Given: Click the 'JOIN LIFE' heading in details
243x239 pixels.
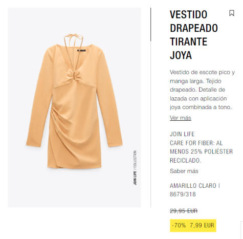Looking at the screenshot, I should (x=182, y=134).
